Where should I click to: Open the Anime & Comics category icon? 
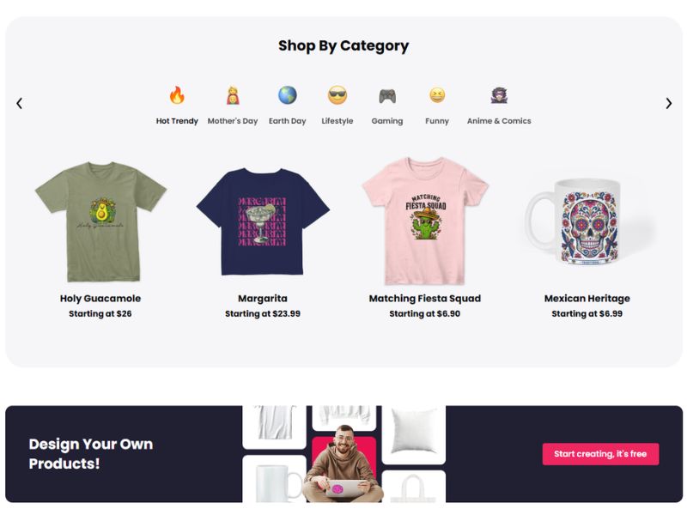(499, 95)
